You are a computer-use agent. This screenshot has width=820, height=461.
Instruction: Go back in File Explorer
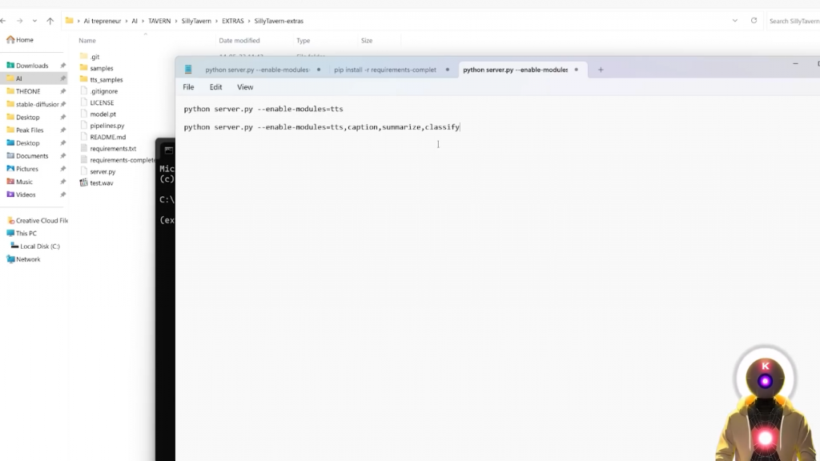tap(3, 21)
